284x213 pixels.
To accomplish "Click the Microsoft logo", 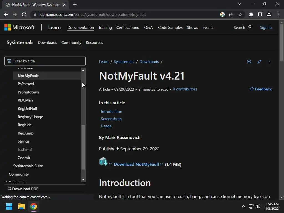I will (19, 27).
